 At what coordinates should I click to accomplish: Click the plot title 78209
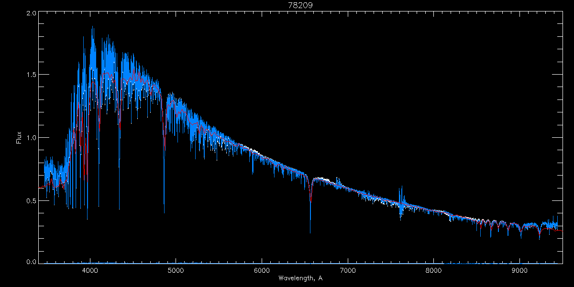(300, 5)
